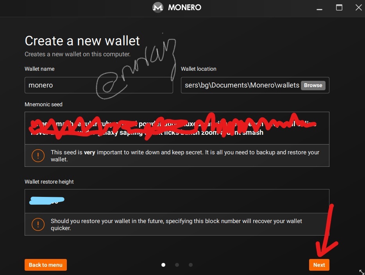Screen dimensions: 365x275
Task: Click the 'Wallet restore height' label
Action: pyautogui.click(x=49, y=182)
